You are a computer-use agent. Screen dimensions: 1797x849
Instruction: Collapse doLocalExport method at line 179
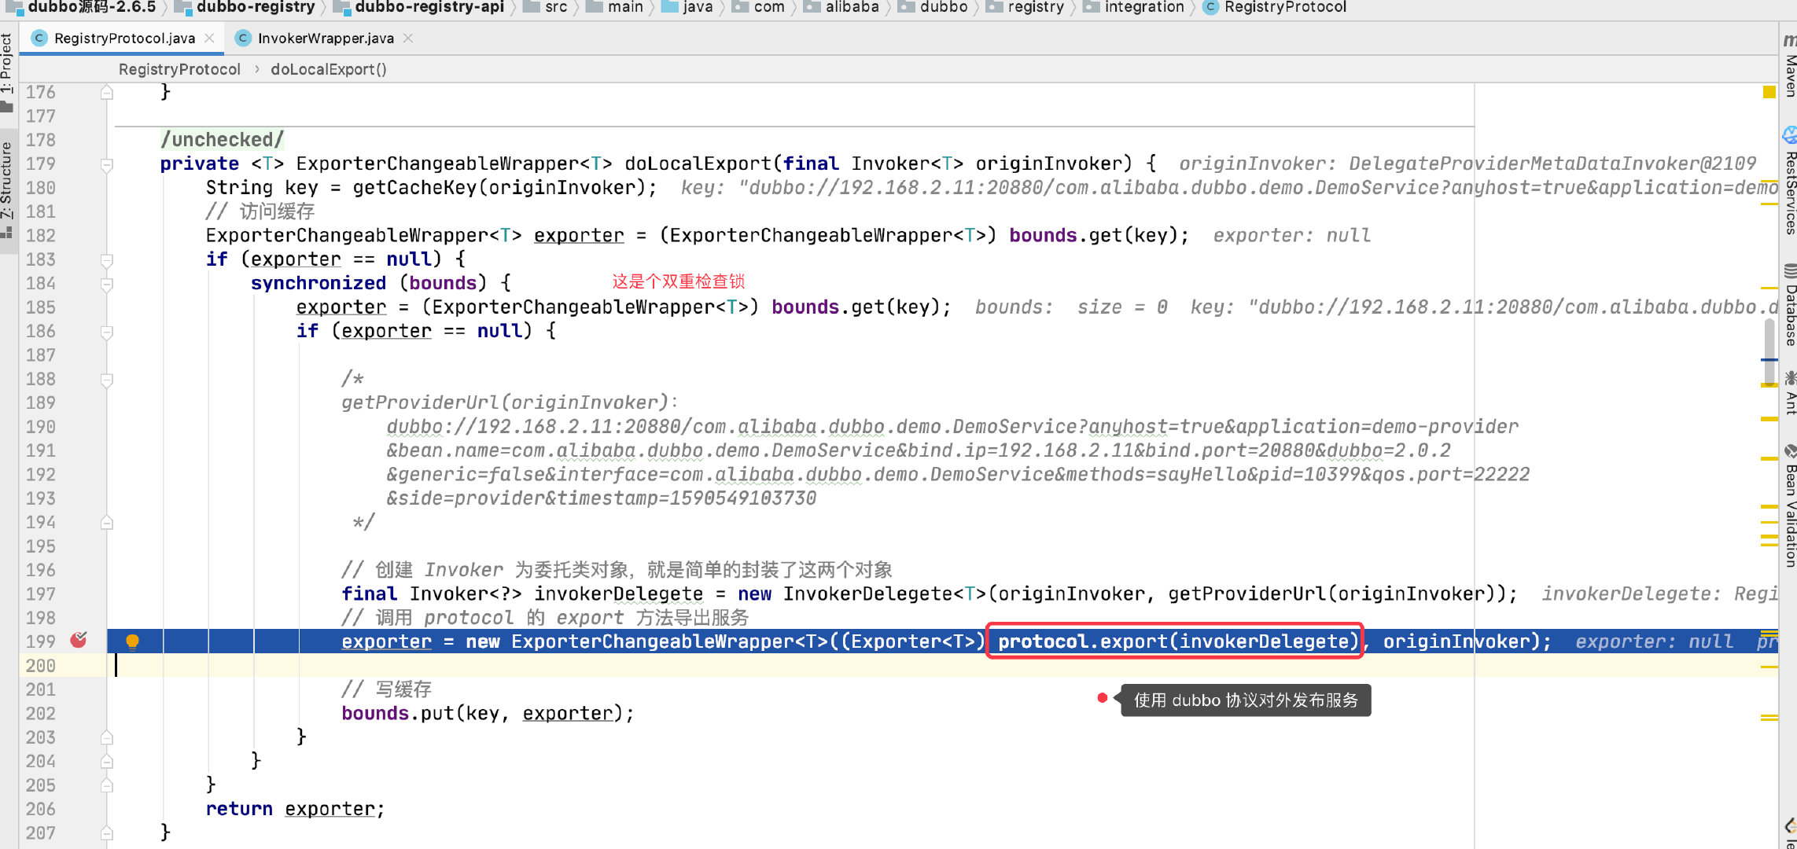click(107, 164)
